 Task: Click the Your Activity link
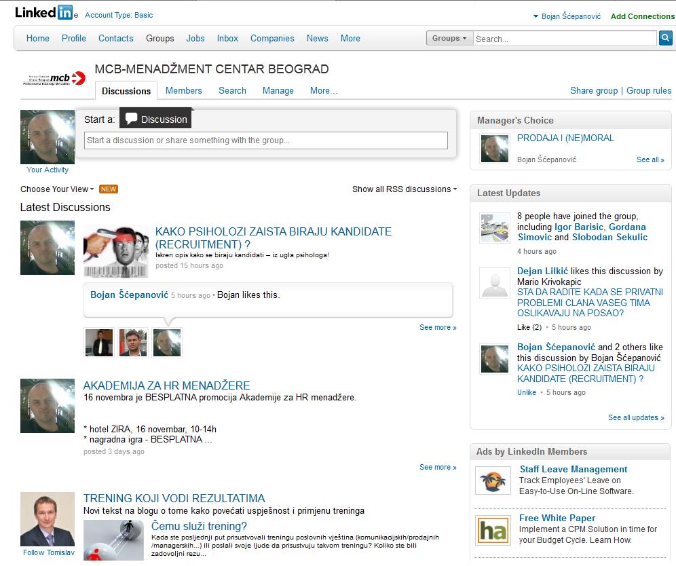(x=48, y=170)
